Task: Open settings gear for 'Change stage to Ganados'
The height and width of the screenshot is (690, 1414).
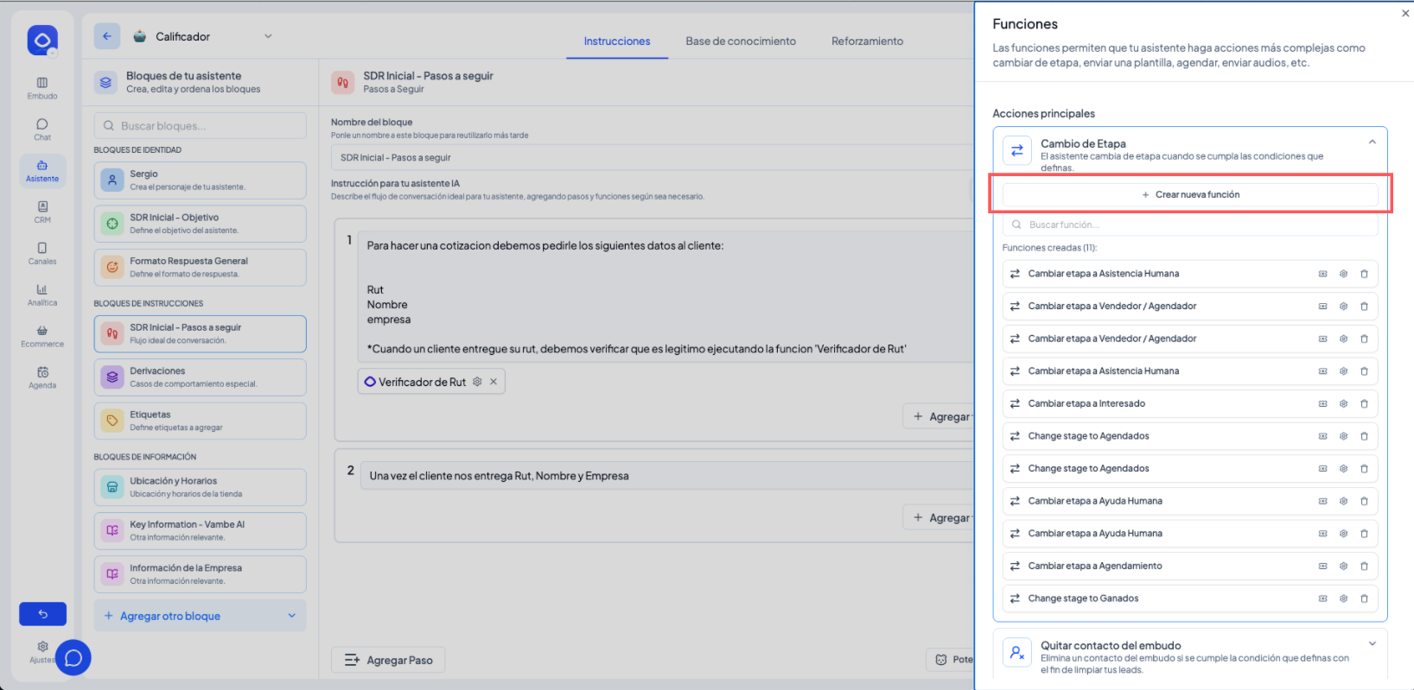Action: (1343, 598)
